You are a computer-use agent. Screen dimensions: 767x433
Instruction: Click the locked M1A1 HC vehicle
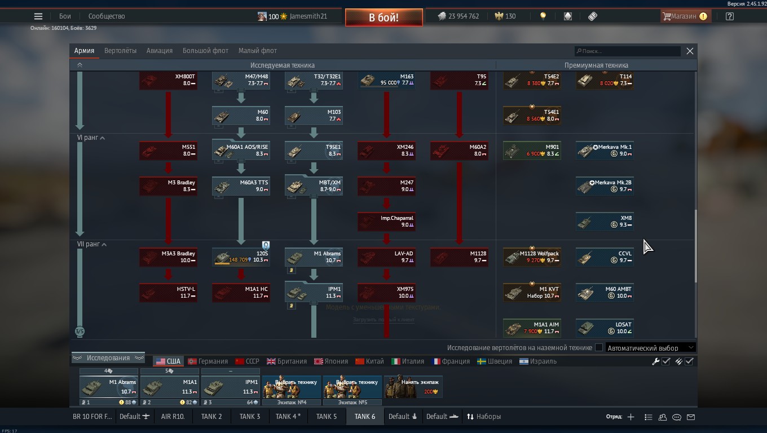click(241, 293)
